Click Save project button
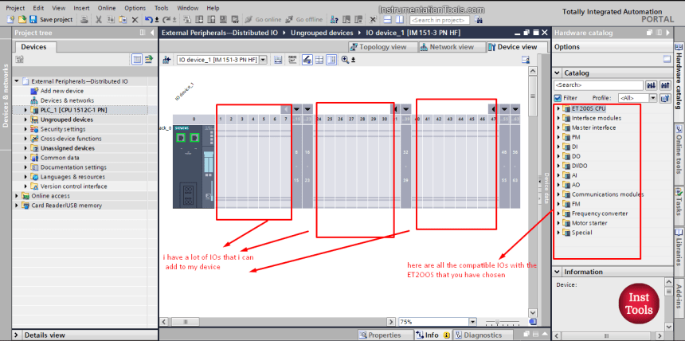The width and height of the screenshot is (685, 341). coord(51,20)
